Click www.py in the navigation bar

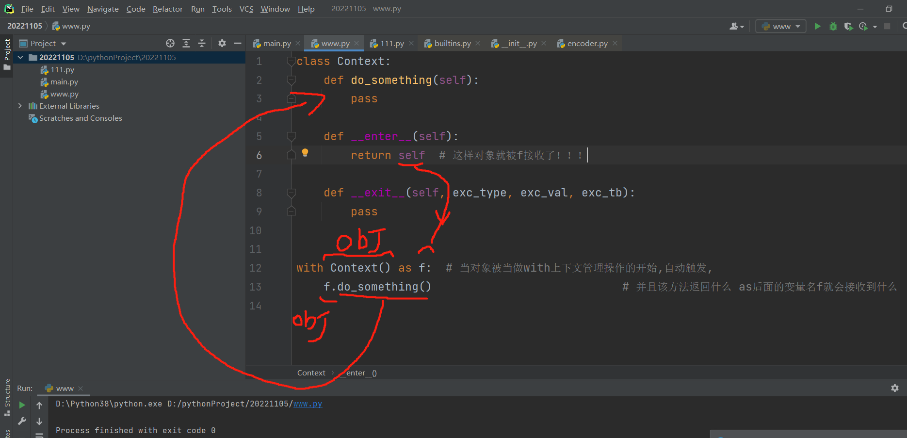[x=71, y=26]
